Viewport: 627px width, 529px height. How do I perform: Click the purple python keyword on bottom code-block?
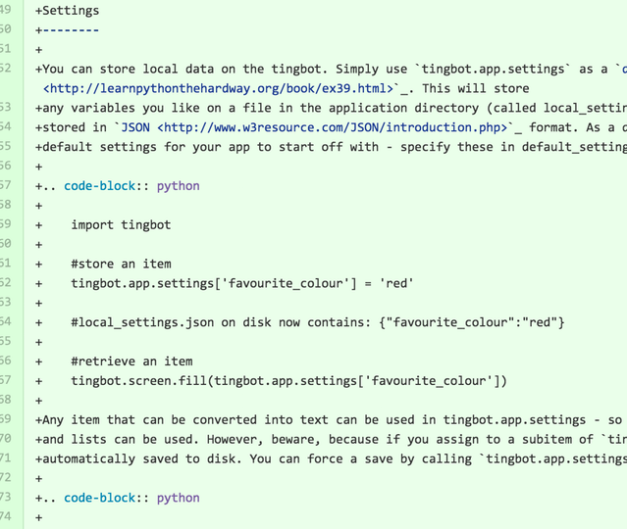point(178,498)
